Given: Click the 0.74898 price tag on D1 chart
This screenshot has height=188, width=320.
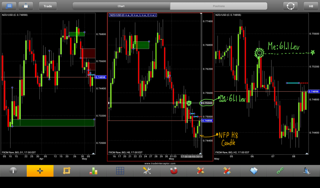Looking at the screenshot, I should pyautogui.click(x=101, y=77).
